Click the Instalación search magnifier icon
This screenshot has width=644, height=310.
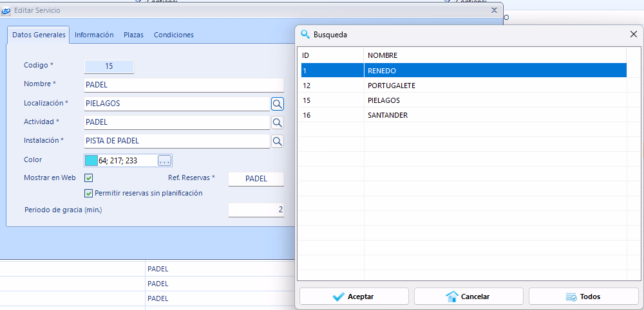[x=277, y=141]
